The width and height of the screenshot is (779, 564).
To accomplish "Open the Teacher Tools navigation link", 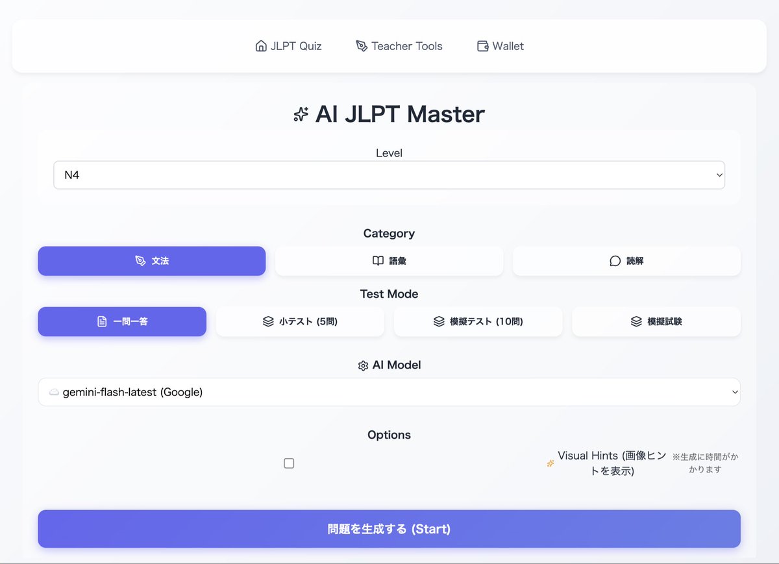I will pyautogui.click(x=399, y=46).
